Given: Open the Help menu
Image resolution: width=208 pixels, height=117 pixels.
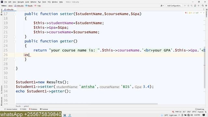Looking at the screenshot, I should tap(61, 2).
